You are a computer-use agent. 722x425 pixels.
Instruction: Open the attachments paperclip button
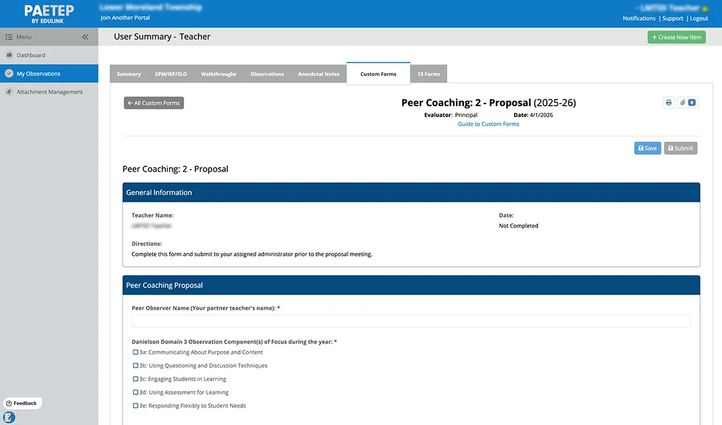687,103
